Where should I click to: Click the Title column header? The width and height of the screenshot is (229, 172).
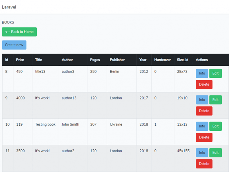coord(39,60)
